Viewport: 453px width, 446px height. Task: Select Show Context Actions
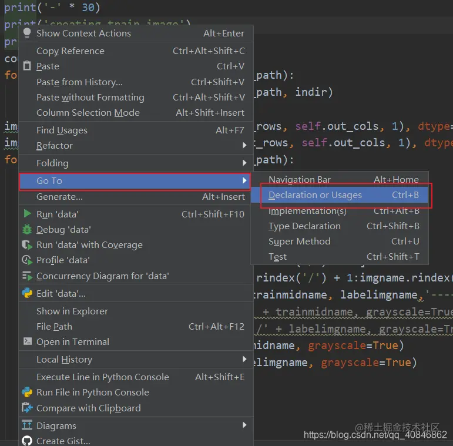[x=136, y=33]
